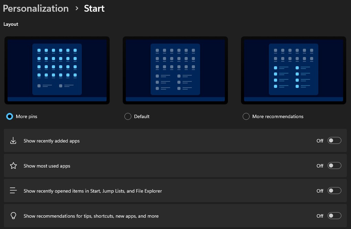Go back to Personalization via breadcrumb
Viewport: 351px width, 229px height.
[x=36, y=9]
